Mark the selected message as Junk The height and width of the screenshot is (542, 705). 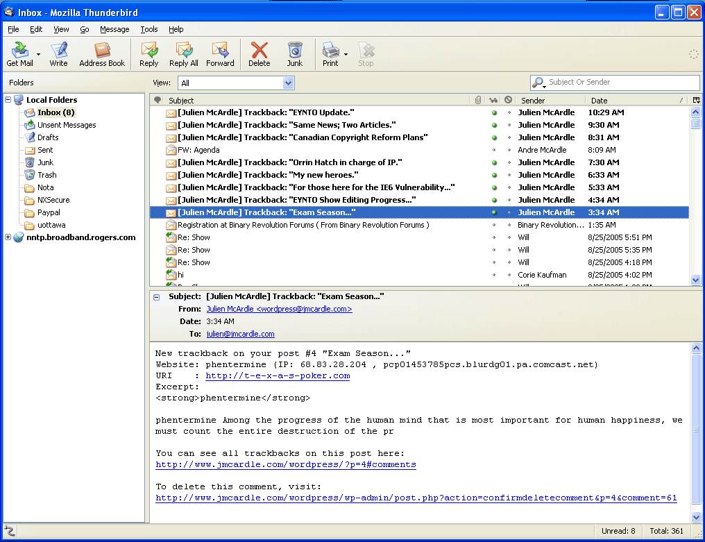(294, 54)
